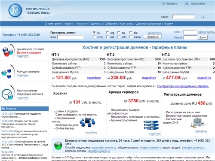Screen dimensions: 215x161
Task: Click the blue server rack image
Action: (x=151, y=125)
